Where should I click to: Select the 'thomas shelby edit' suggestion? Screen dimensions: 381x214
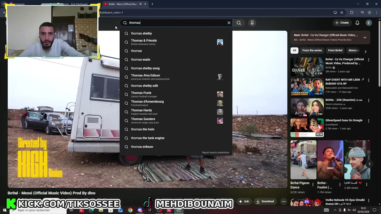click(x=176, y=86)
